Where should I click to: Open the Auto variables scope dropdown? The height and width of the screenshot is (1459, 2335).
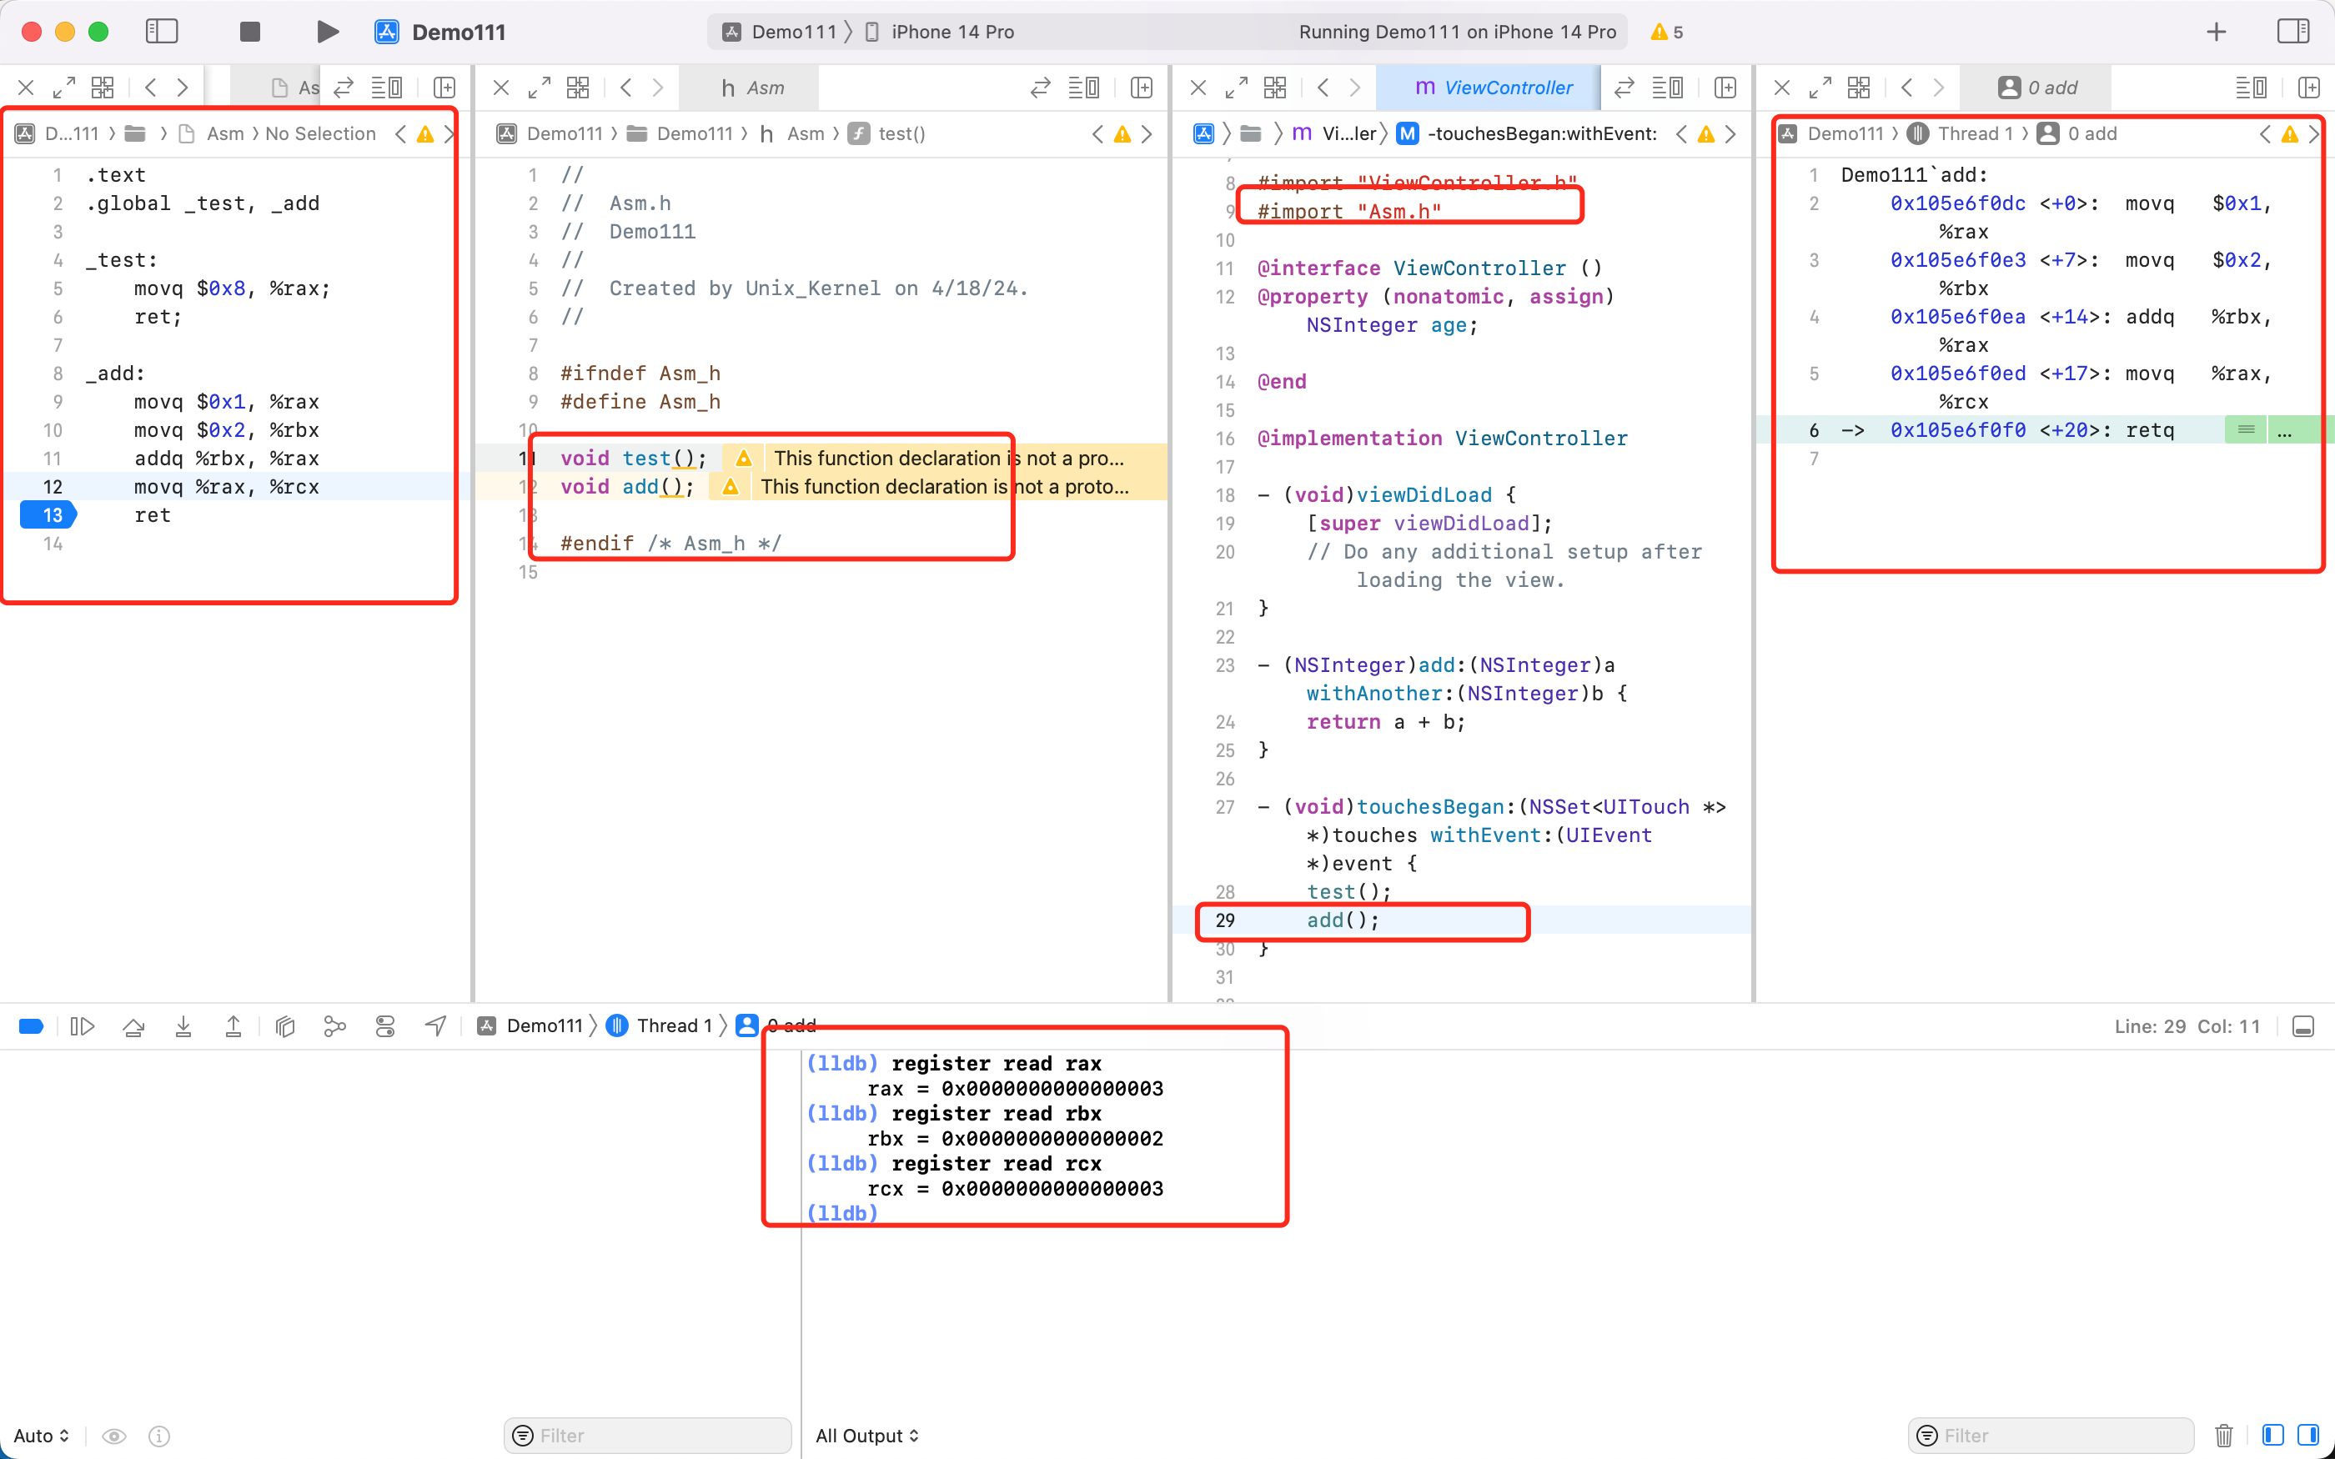(x=42, y=1436)
